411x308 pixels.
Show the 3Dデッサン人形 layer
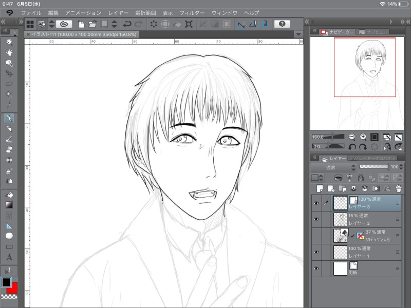pyautogui.click(x=316, y=236)
